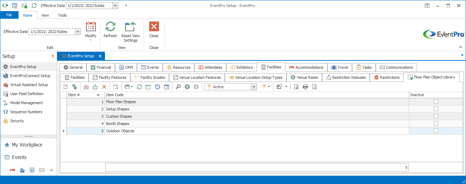Toggle Inactive checkbox for Outdoor Objects

click(x=436, y=131)
